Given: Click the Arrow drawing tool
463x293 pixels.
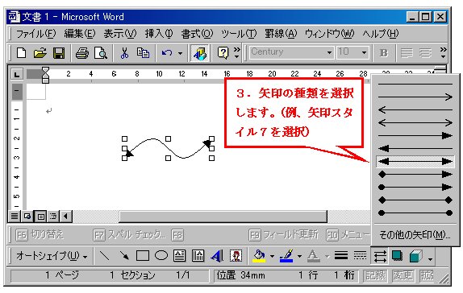Looking at the screenshot, I should (x=124, y=255).
